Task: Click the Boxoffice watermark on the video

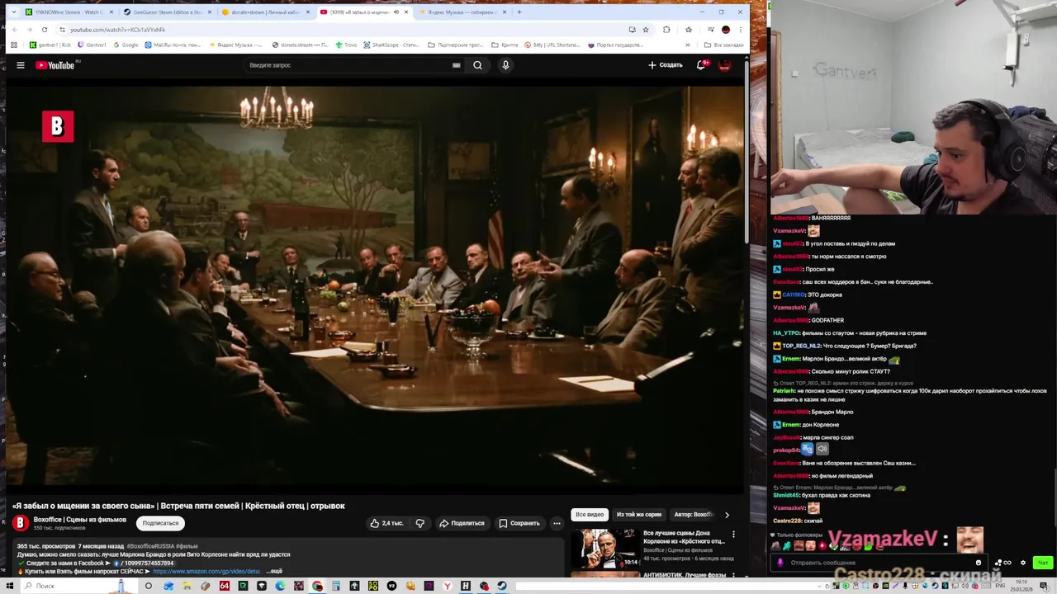Action: (58, 126)
